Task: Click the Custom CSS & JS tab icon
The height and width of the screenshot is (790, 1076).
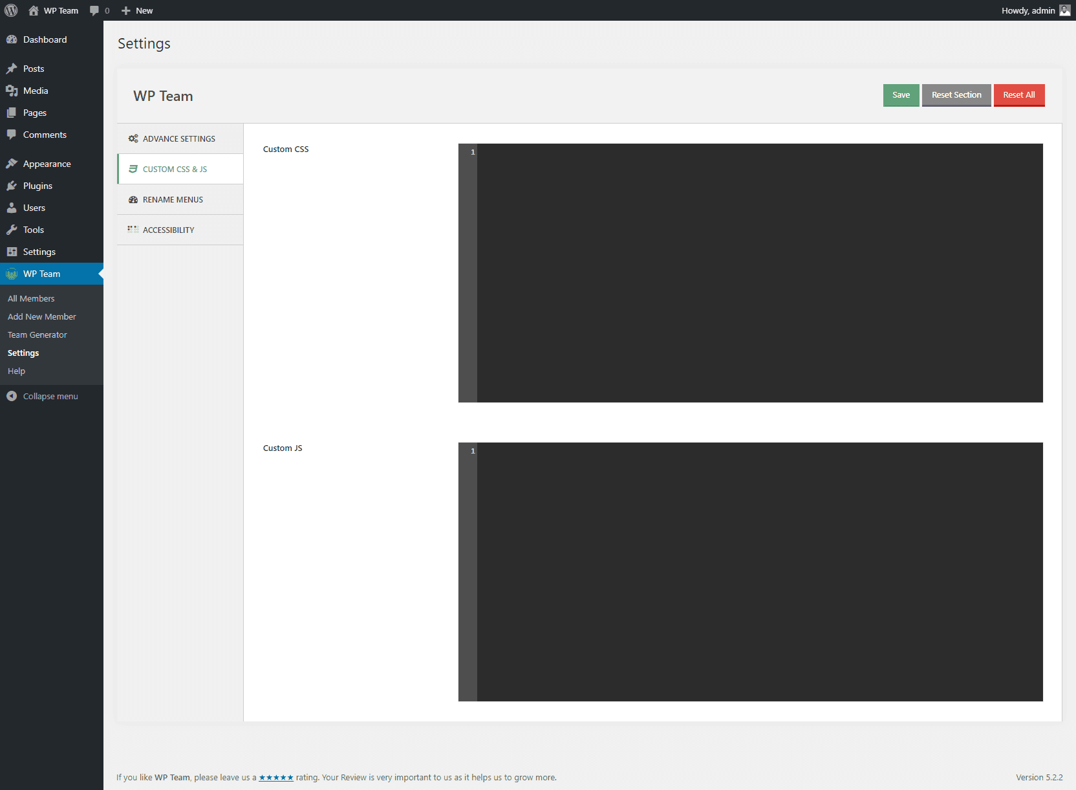Action: pyautogui.click(x=133, y=169)
